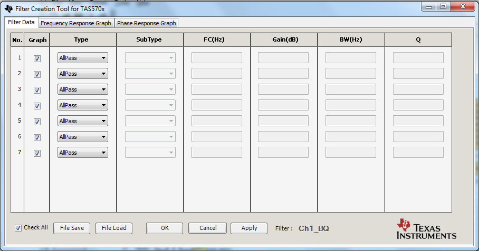Switch to the Filter Data tab
This screenshot has width=479, height=251.
click(22, 22)
